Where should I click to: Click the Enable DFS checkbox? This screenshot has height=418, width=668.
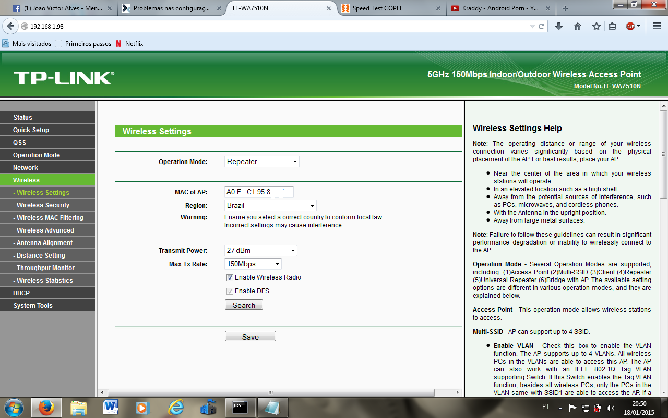(x=230, y=291)
